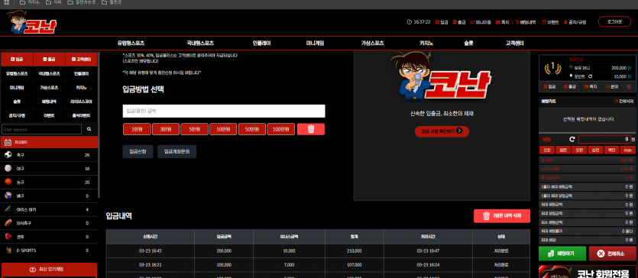This screenshot has width=638, height=278.
Task: Click the soccer ball icon in the sports list
Action: (8, 155)
